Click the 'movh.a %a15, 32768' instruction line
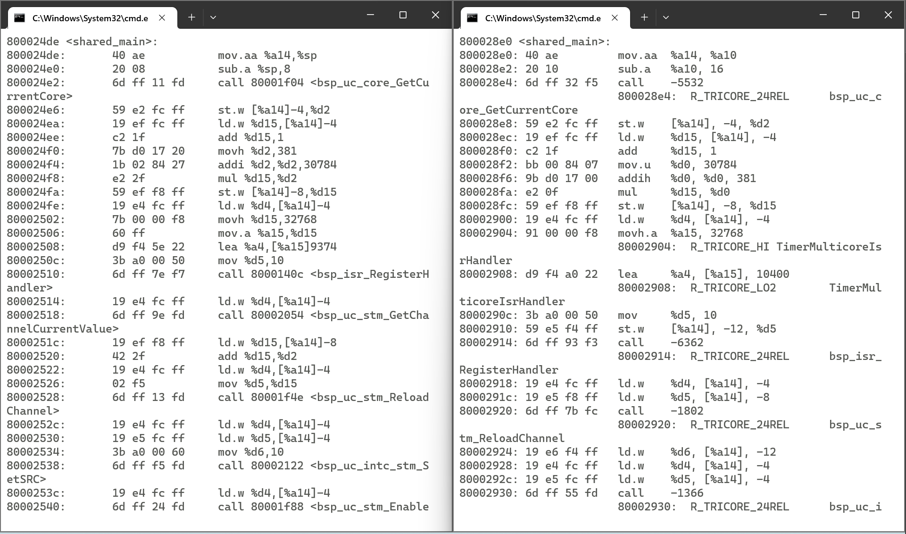Image resolution: width=906 pixels, height=534 pixels. point(680,233)
